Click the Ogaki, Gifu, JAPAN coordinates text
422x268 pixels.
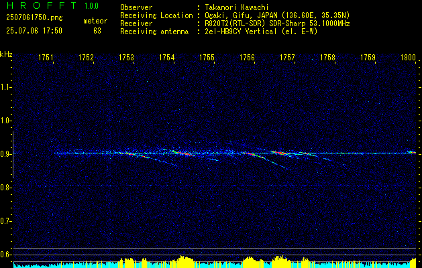click(277, 15)
